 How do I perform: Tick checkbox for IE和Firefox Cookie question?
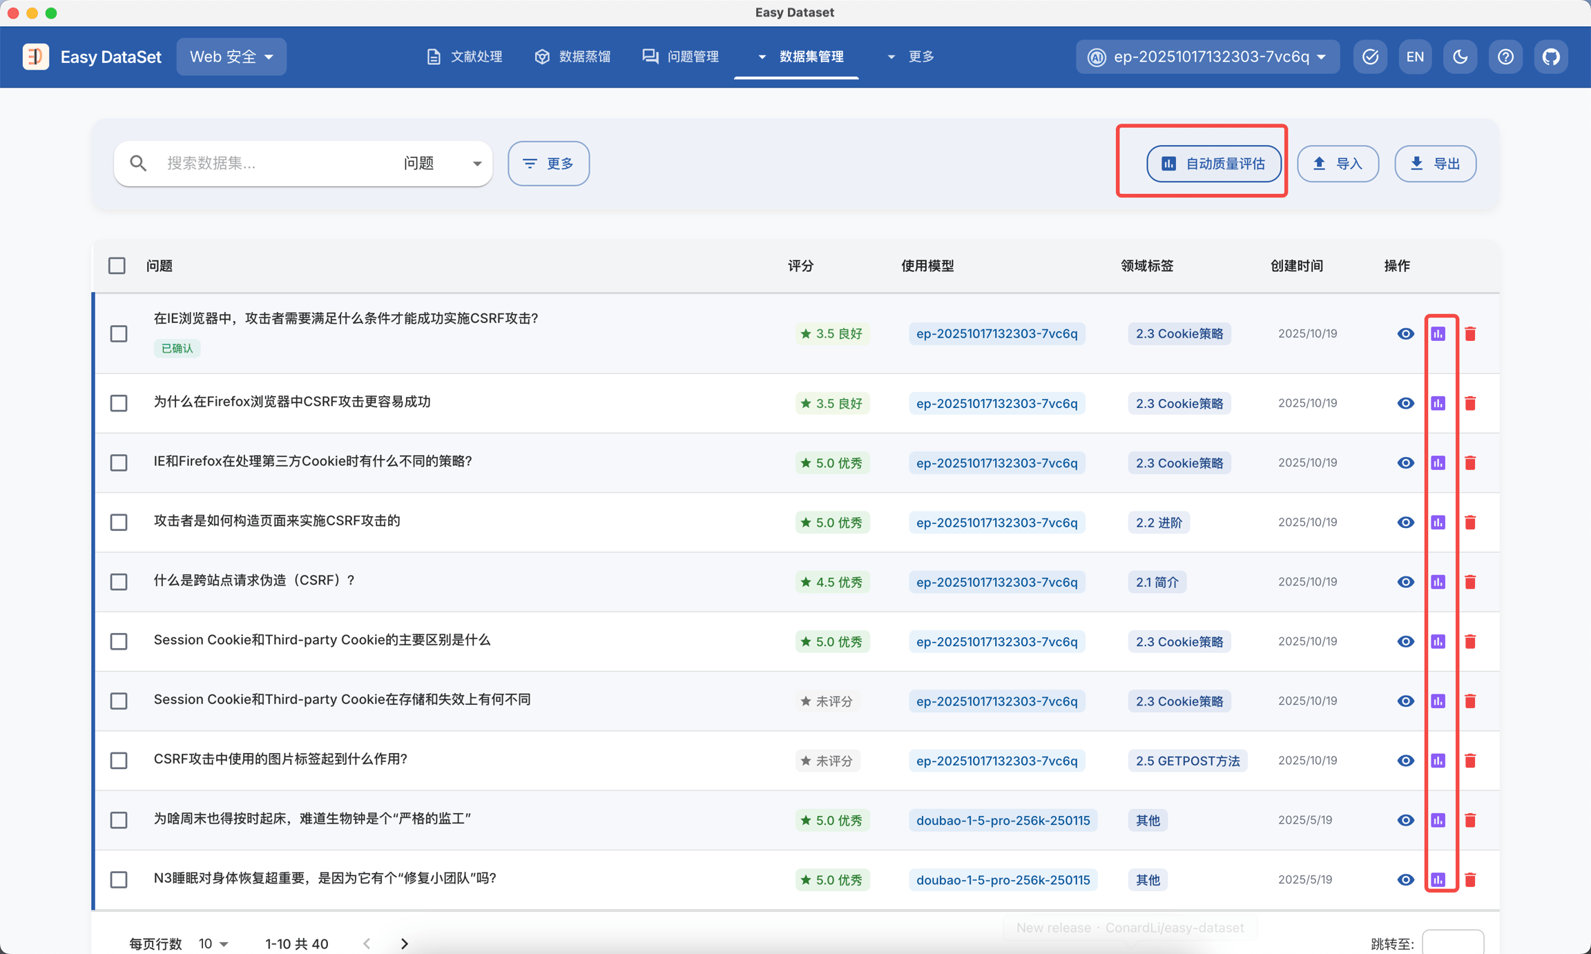pos(119,463)
